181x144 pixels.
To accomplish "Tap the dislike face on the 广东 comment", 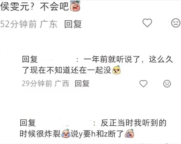I will 176,23.
